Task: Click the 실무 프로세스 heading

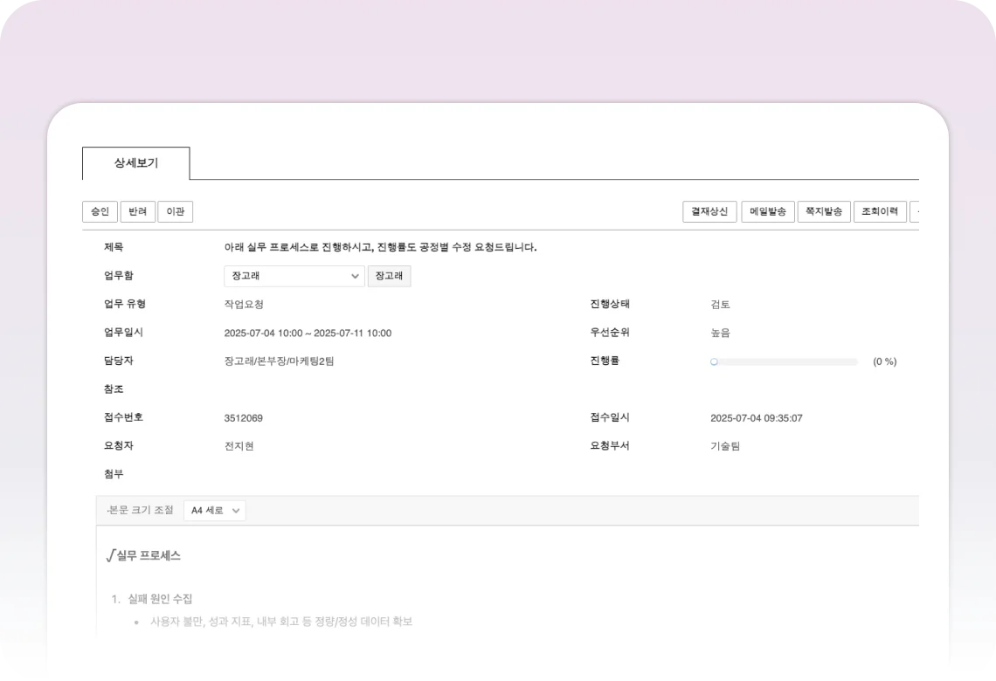Action: (143, 555)
